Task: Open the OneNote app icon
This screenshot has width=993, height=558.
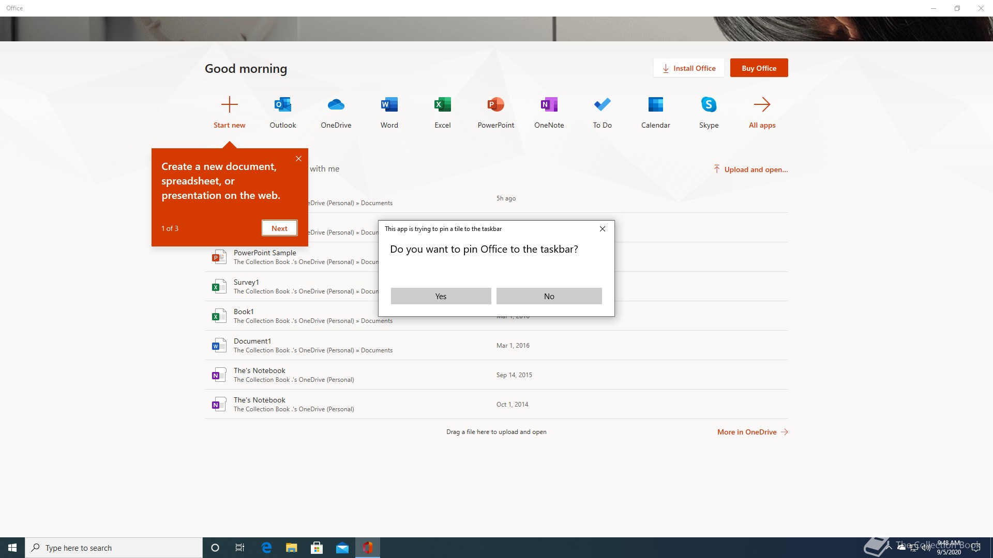Action: 549,104
